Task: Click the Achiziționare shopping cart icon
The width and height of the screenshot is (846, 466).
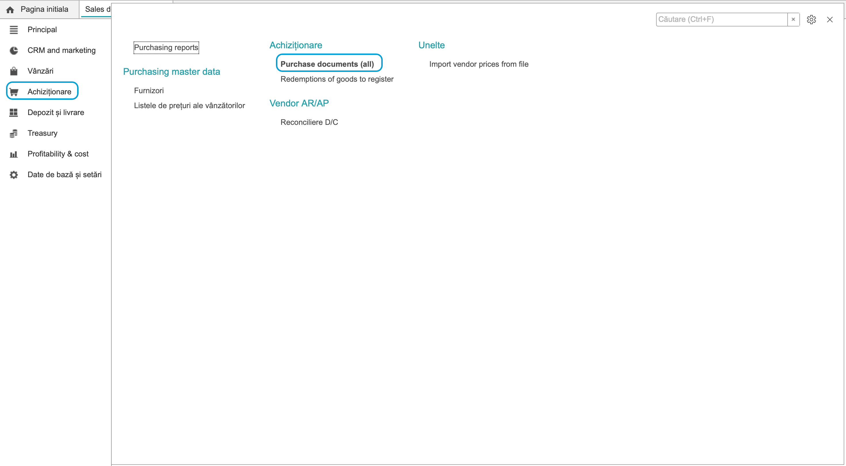Action: pyautogui.click(x=14, y=92)
